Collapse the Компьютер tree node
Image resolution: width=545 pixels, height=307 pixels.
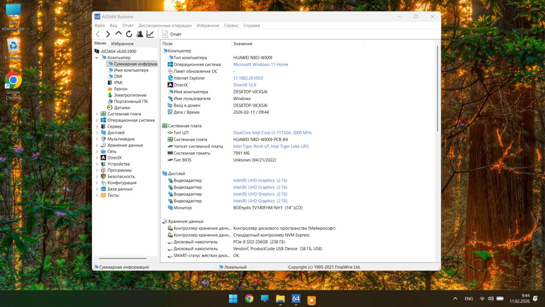pyautogui.click(x=97, y=58)
